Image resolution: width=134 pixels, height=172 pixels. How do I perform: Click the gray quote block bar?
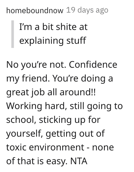tap(13, 34)
